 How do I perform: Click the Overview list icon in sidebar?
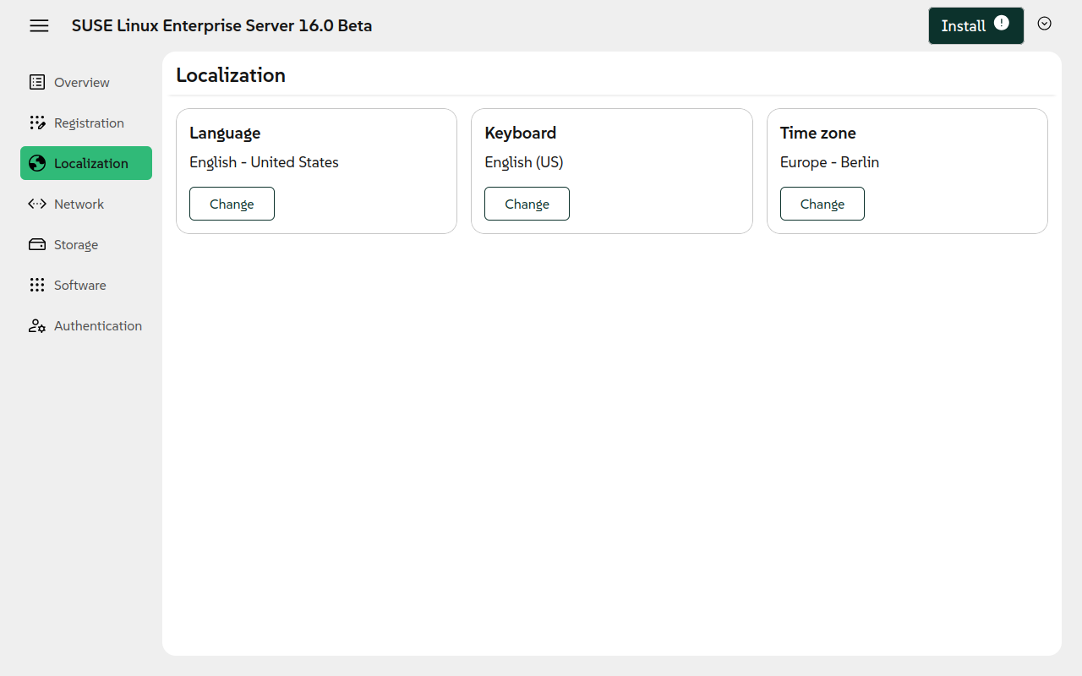pyautogui.click(x=36, y=82)
